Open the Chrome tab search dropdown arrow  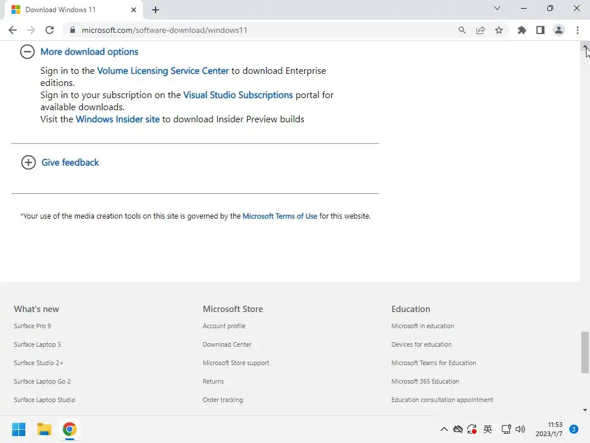(497, 9)
